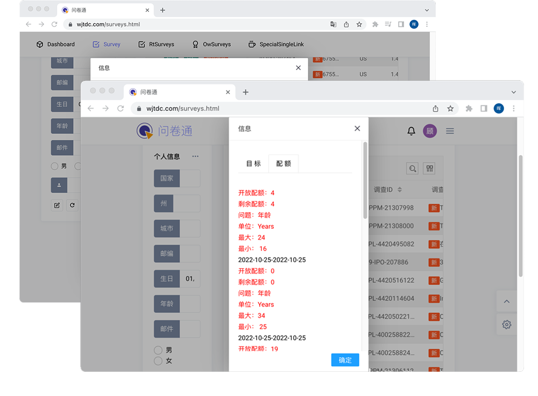Image resolution: width=538 pixels, height=396 pixels.
Task: Click survey row PL-4420495082
Action: click(x=406, y=244)
